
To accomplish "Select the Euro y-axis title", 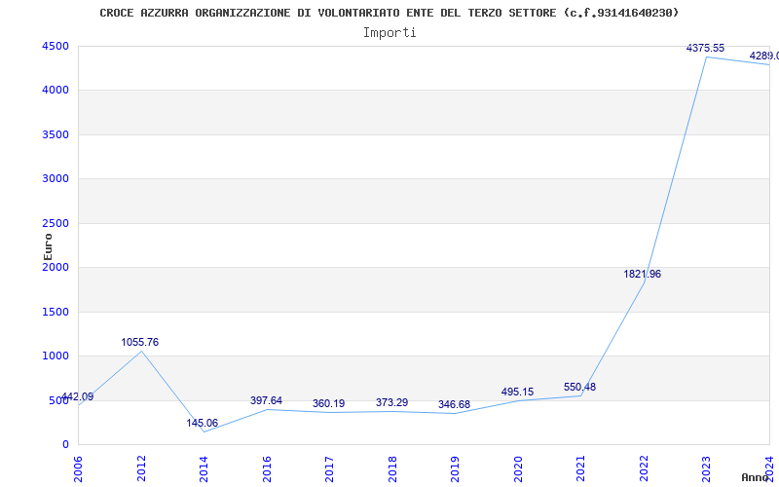I will (x=48, y=247).
